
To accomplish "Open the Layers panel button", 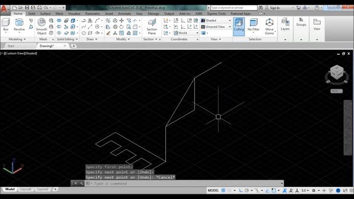I will click(x=285, y=24).
